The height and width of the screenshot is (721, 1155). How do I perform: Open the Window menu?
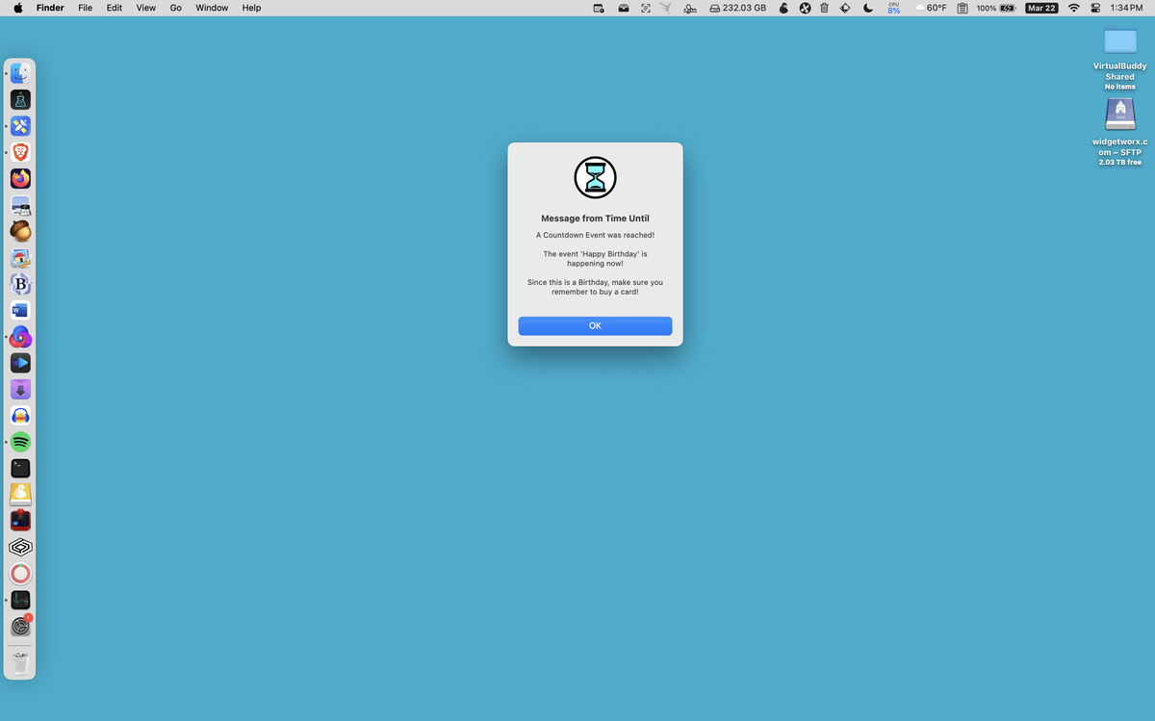212,8
